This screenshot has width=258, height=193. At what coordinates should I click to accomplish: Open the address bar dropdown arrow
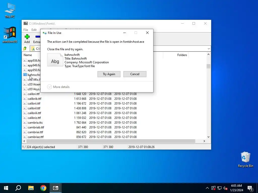209,49
